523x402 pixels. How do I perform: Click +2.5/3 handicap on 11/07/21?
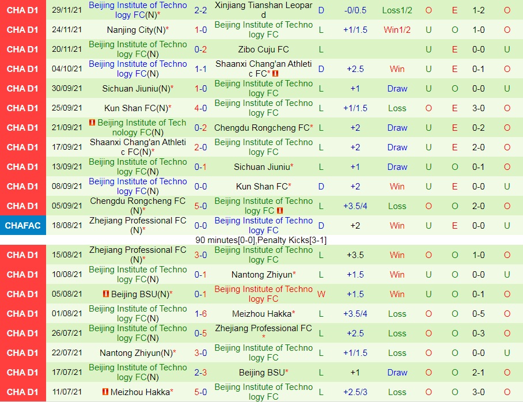click(x=355, y=392)
